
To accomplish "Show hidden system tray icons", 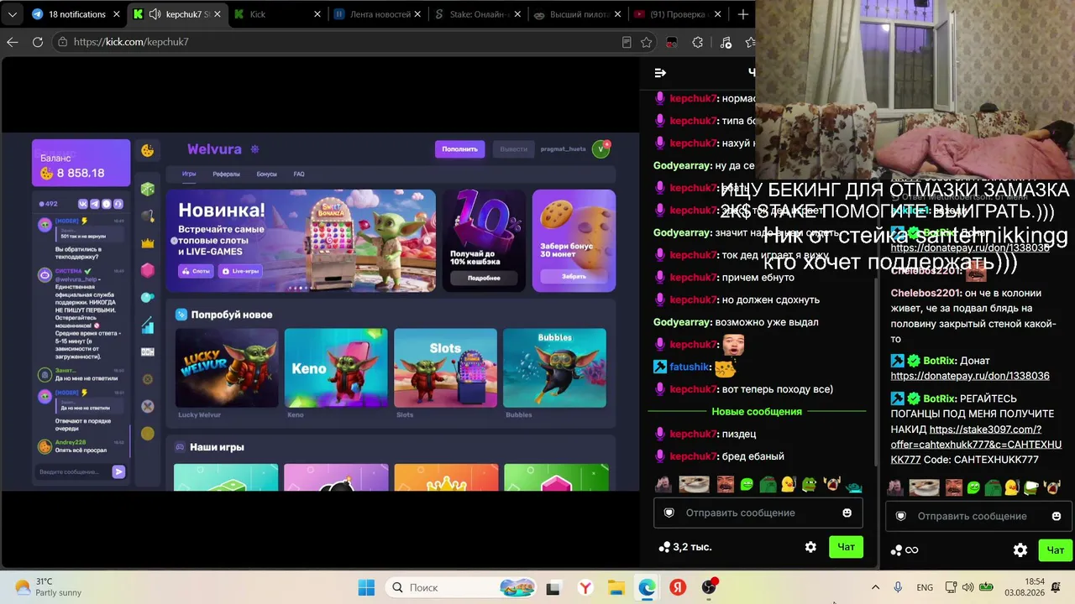I will (875, 587).
